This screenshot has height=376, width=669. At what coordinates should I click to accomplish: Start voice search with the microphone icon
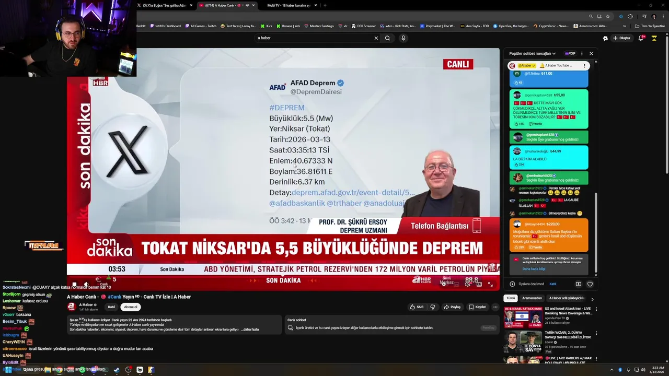403,38
